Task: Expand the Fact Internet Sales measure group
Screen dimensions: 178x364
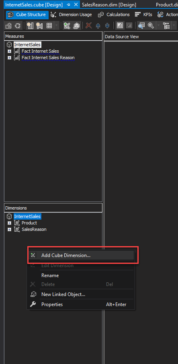Action: [x=9, y=51]
